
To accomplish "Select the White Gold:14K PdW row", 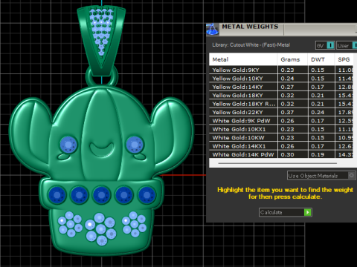I will click(281, 154).
